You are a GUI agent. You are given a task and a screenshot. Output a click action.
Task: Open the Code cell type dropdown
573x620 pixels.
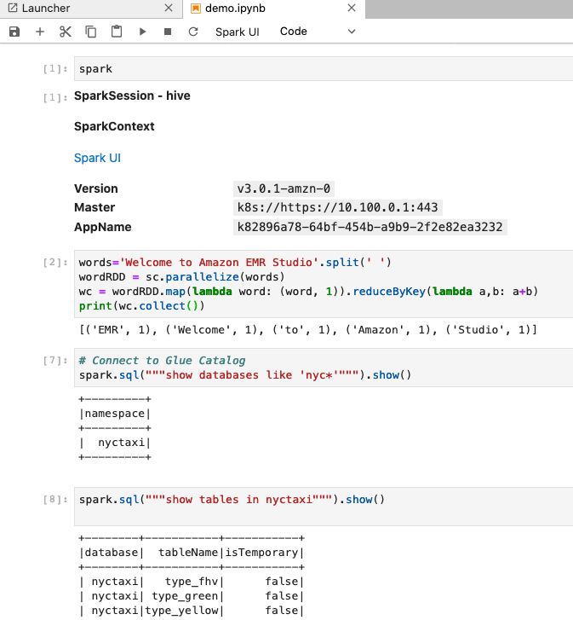[318, 32]
